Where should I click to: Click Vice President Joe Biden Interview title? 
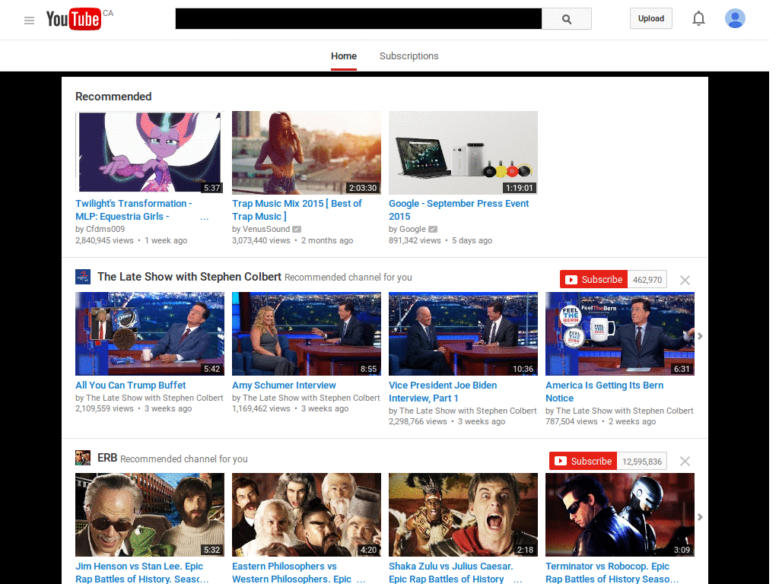[443, 392]
